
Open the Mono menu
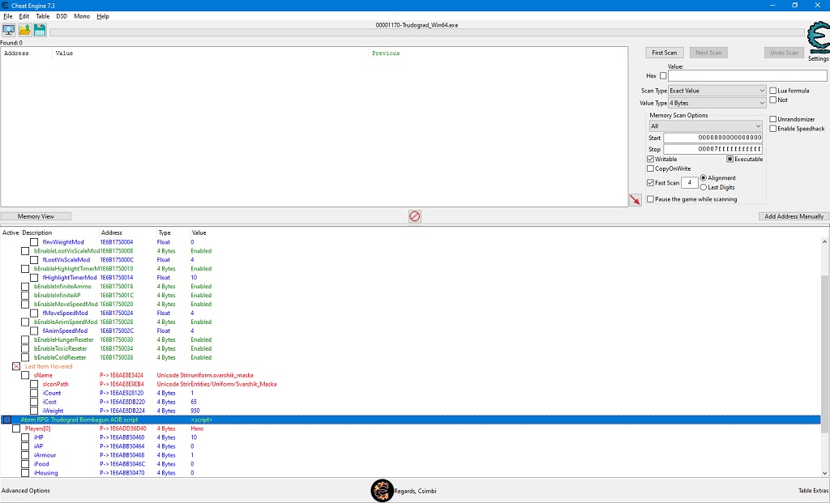[82, 16]
